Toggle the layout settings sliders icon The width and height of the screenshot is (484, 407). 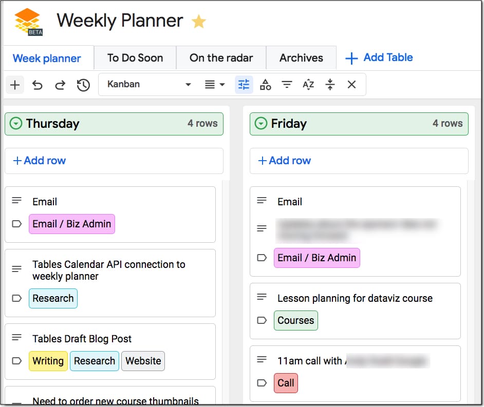[x=244, y=85]
